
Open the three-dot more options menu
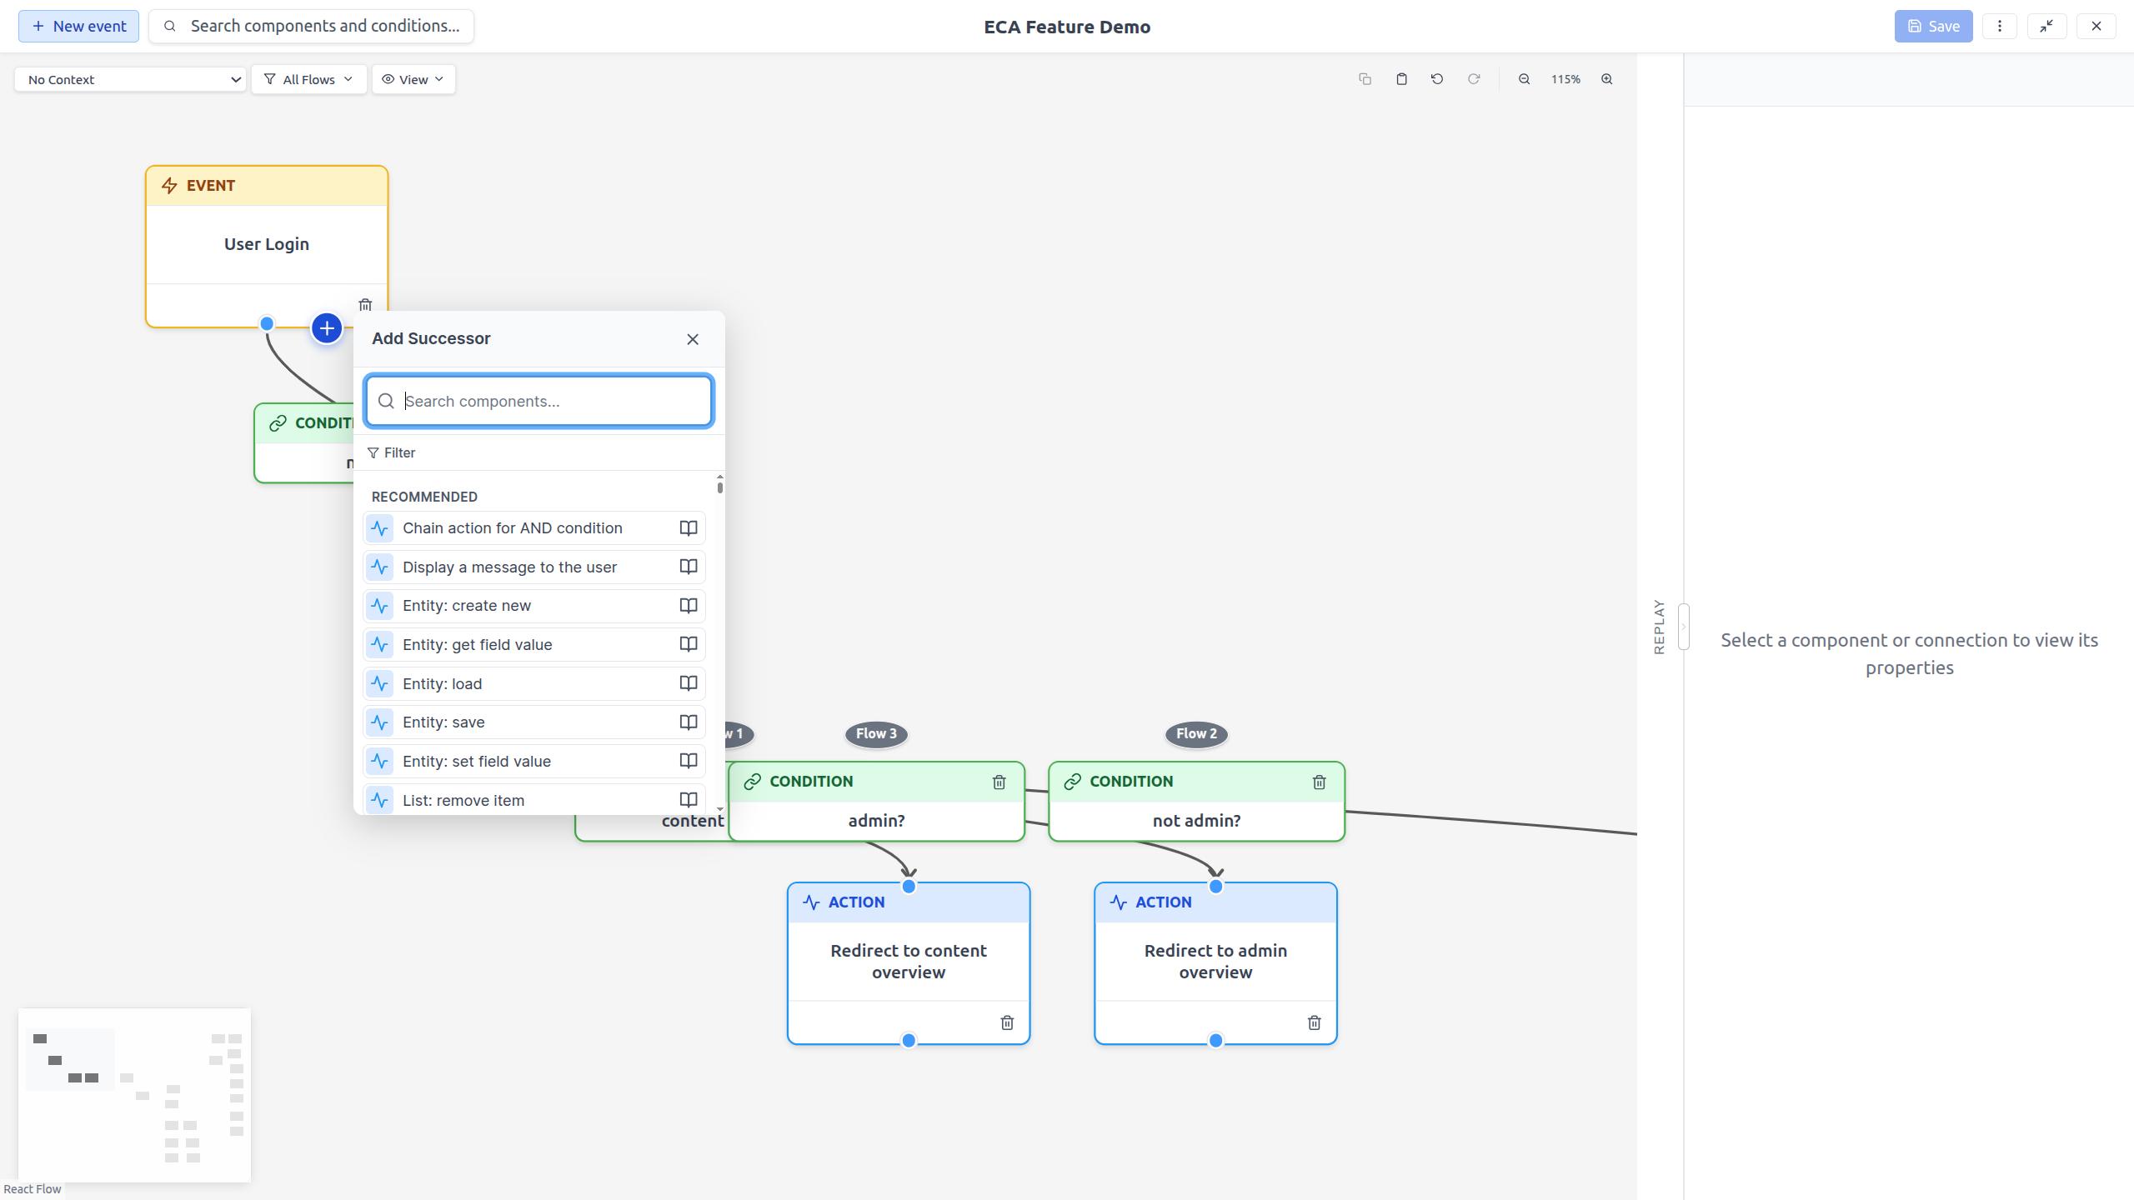[2000, 26]
